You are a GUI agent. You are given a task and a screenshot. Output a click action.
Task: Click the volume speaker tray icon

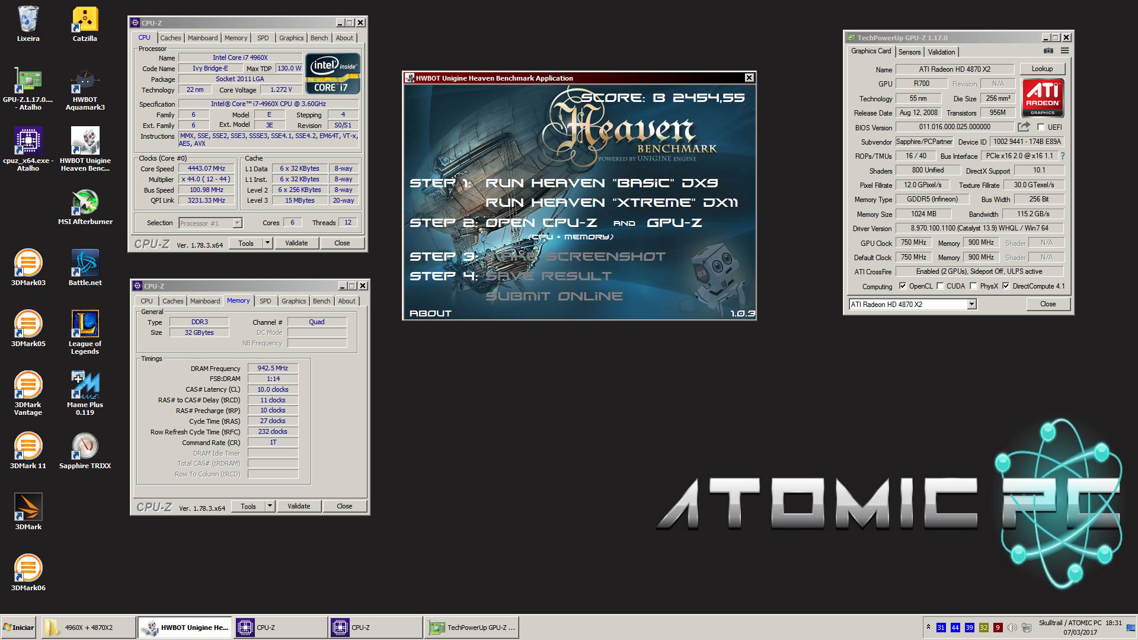pyautogui.click(x=1012, y=628)
